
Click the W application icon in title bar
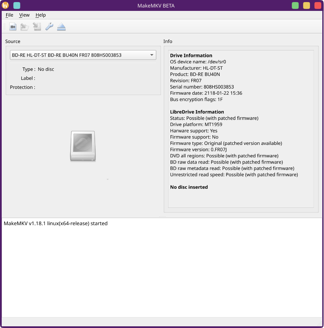tap(5, 5)
